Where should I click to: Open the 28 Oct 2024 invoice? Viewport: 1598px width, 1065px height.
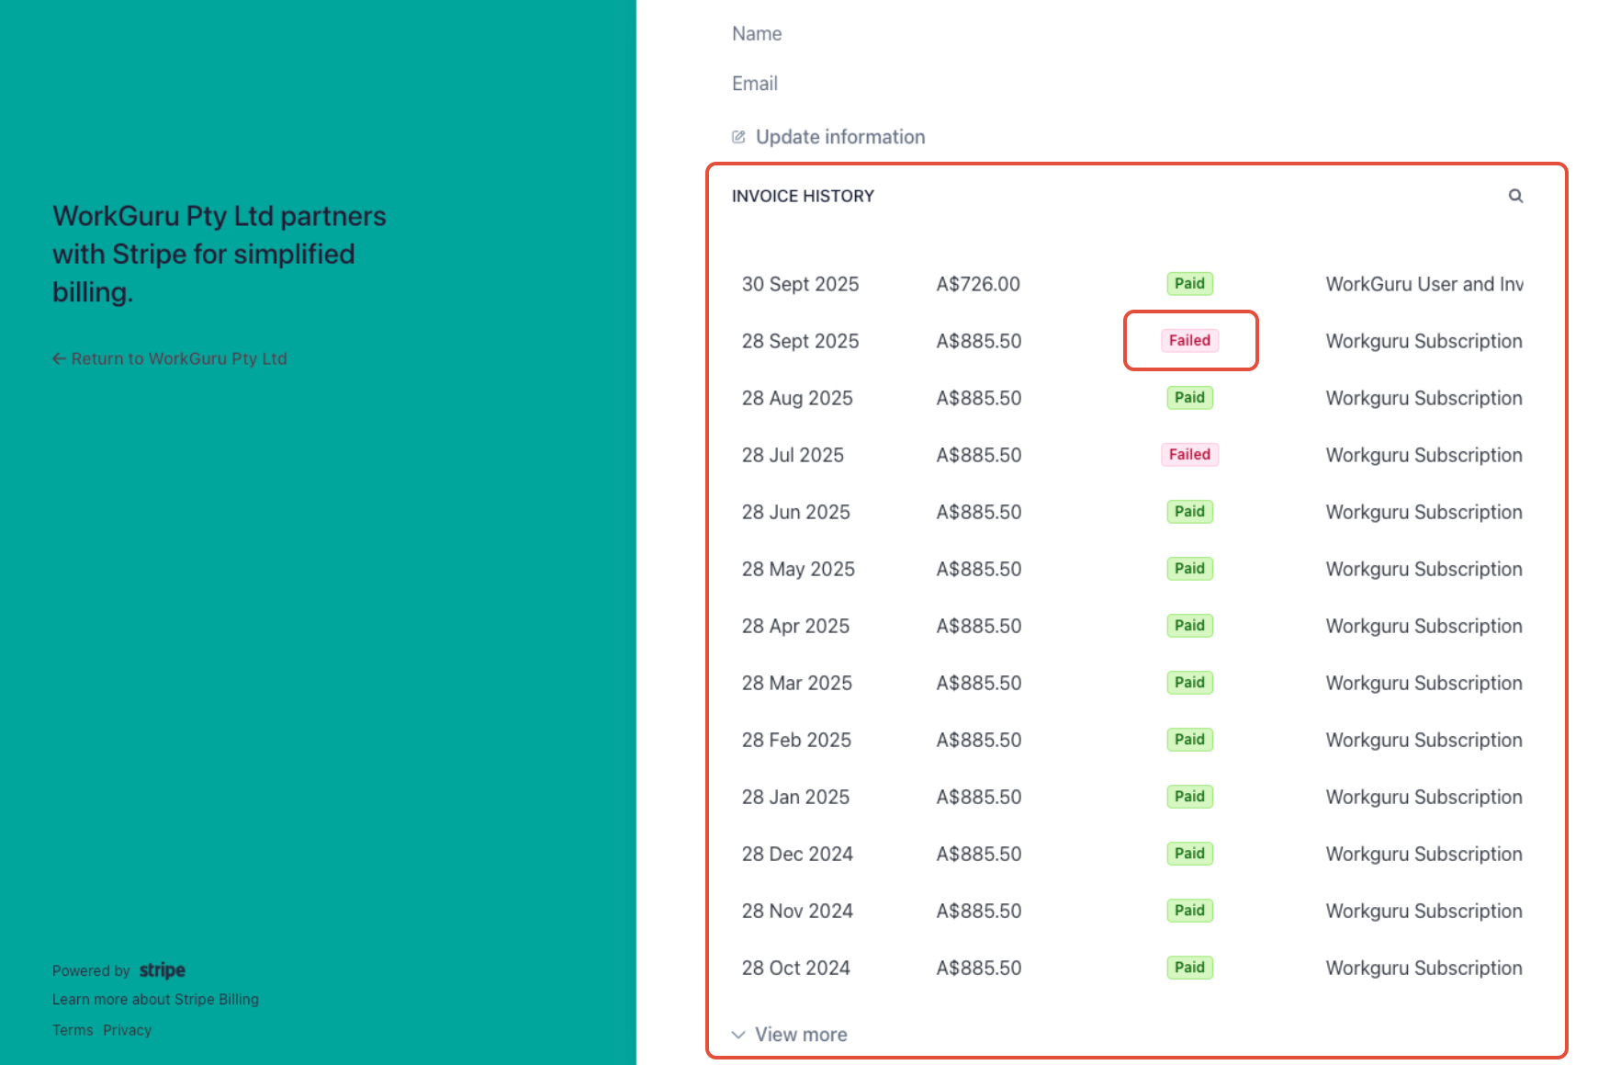pos(1132,968)
